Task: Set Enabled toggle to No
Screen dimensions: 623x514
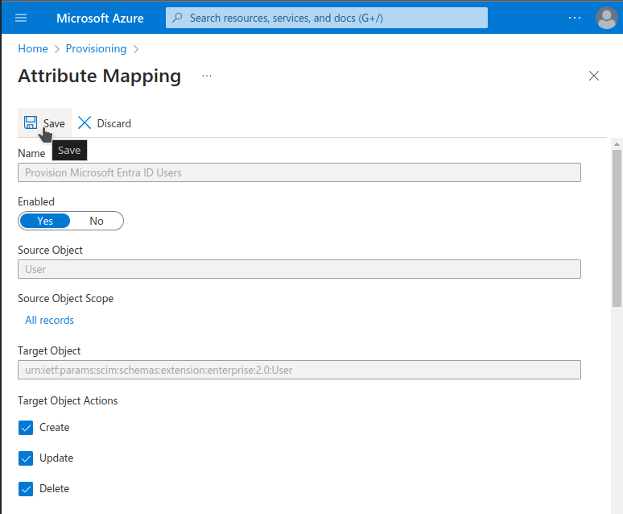Action: point(97,221)
